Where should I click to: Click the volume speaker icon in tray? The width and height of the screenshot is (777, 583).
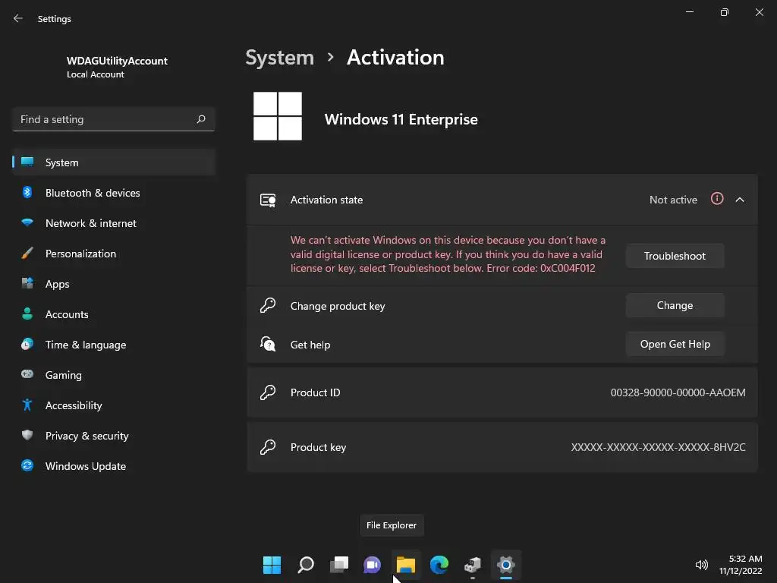(x=701, y=565)
